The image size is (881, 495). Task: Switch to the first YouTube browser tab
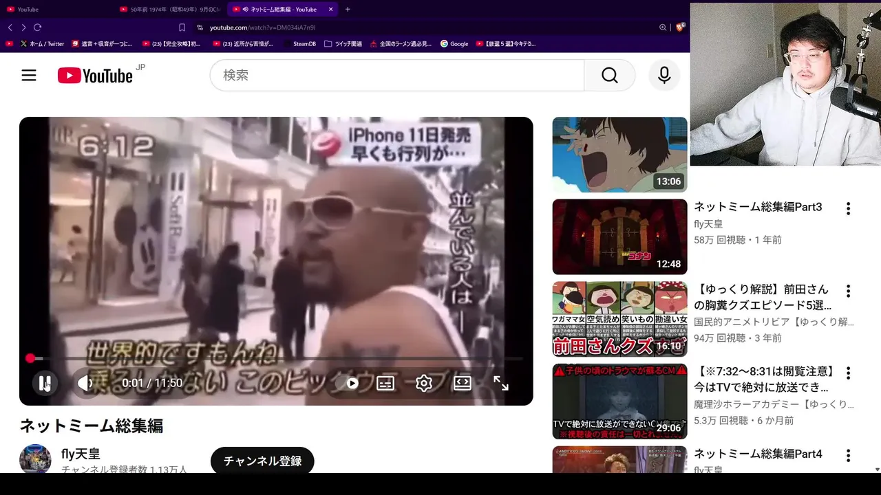point(56,9)
